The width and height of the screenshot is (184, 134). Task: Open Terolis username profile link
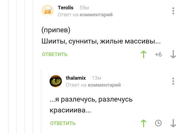point(66,8)
